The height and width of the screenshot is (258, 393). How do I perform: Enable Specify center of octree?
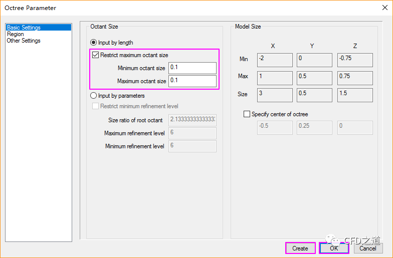click(x=247, y=114)
